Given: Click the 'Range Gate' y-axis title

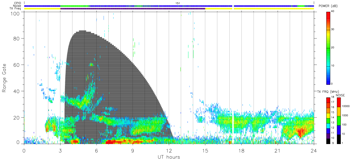Looking at the screenshot, I should click(4, 78).
